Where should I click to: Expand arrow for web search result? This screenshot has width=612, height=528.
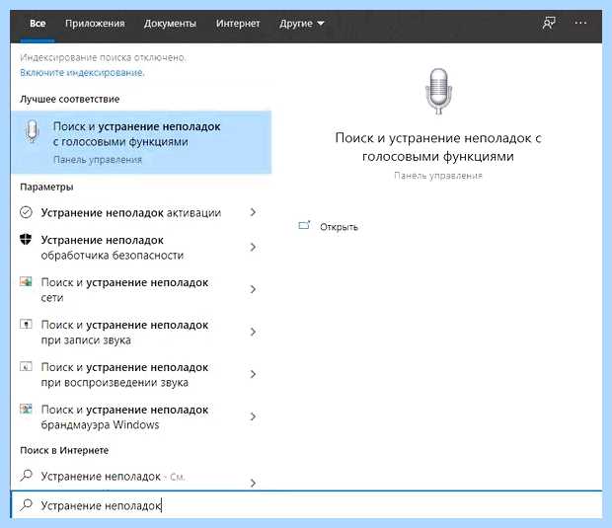click(253, 483)
